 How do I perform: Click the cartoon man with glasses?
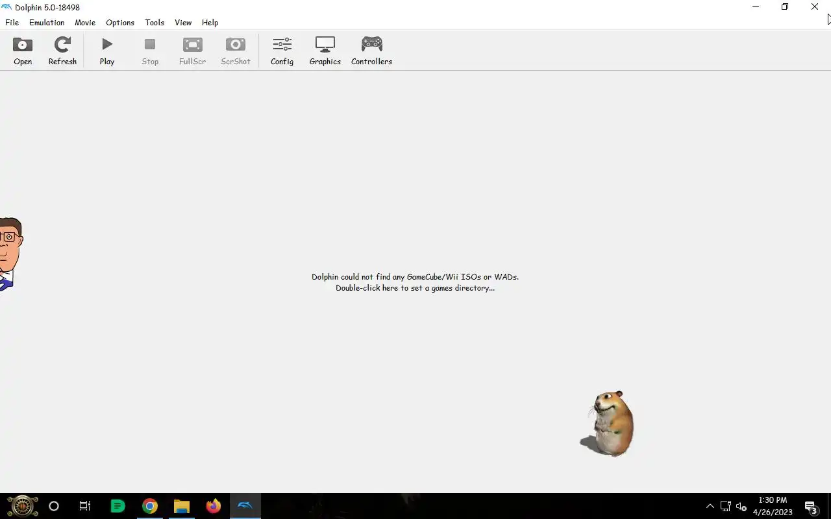click(x=10, y=254)
